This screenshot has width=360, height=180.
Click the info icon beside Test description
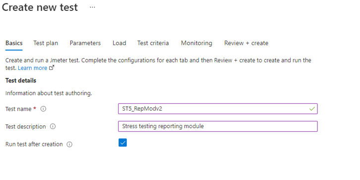tap(53, 126)
